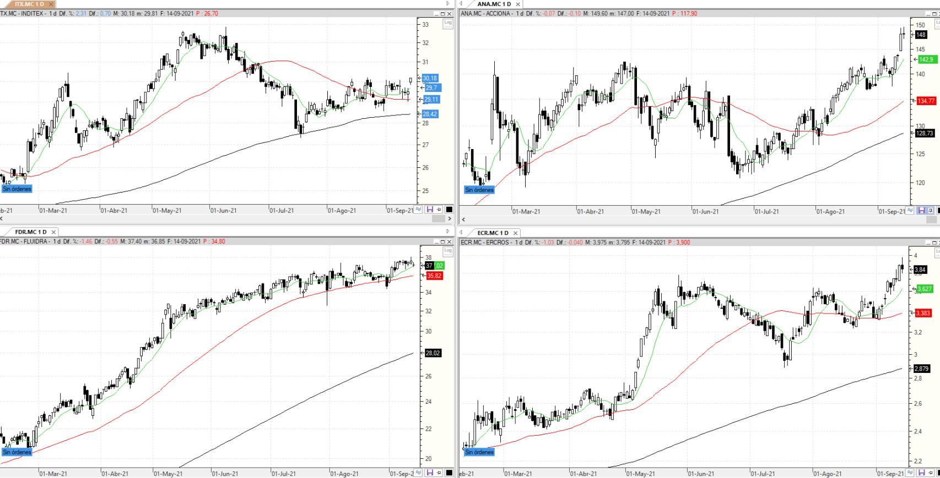This screenshot has width=940, height=478.
Task: Toggle Log scale on FLUIDRA chart
Action: click(x=448, y=251)
